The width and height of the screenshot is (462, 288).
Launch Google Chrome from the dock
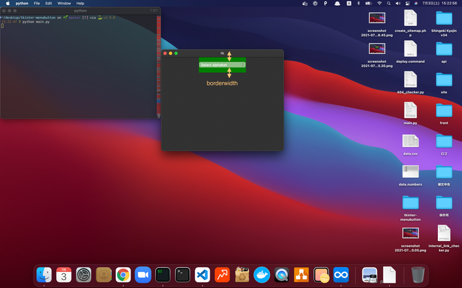pos(123,274)
